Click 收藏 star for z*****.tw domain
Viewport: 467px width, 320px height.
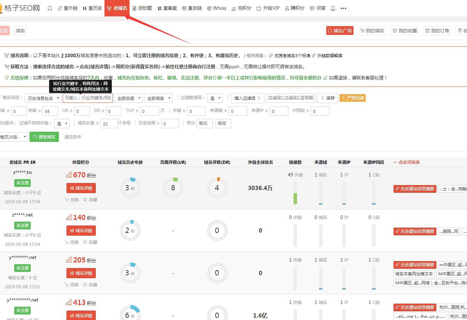pos(90,200)
